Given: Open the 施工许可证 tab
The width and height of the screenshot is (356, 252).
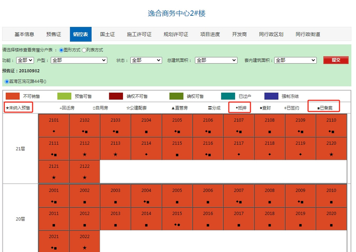Looking at the screenshot, I should tap(139, 34).
